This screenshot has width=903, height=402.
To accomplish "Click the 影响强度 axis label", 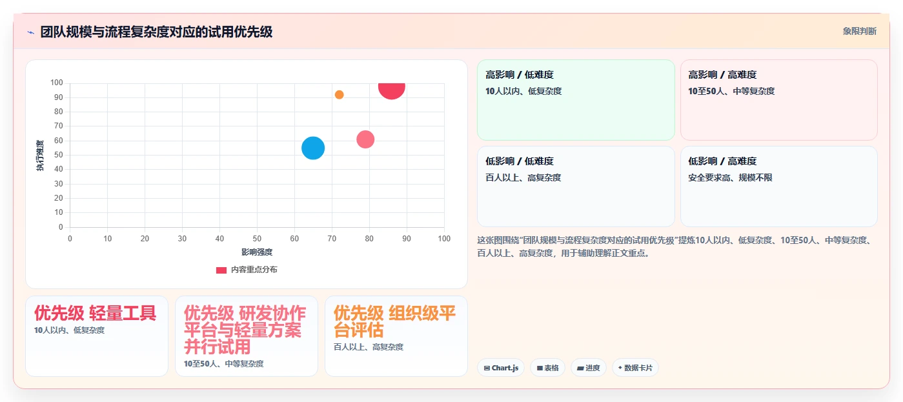I will click(257, 252).
